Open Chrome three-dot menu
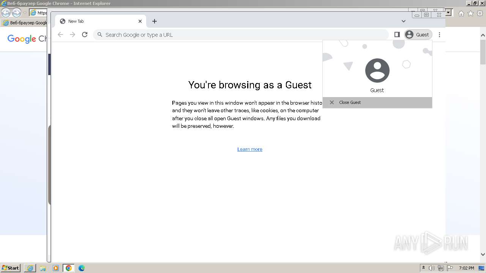This screenshot has width=486, height=273. coord(439,35)
